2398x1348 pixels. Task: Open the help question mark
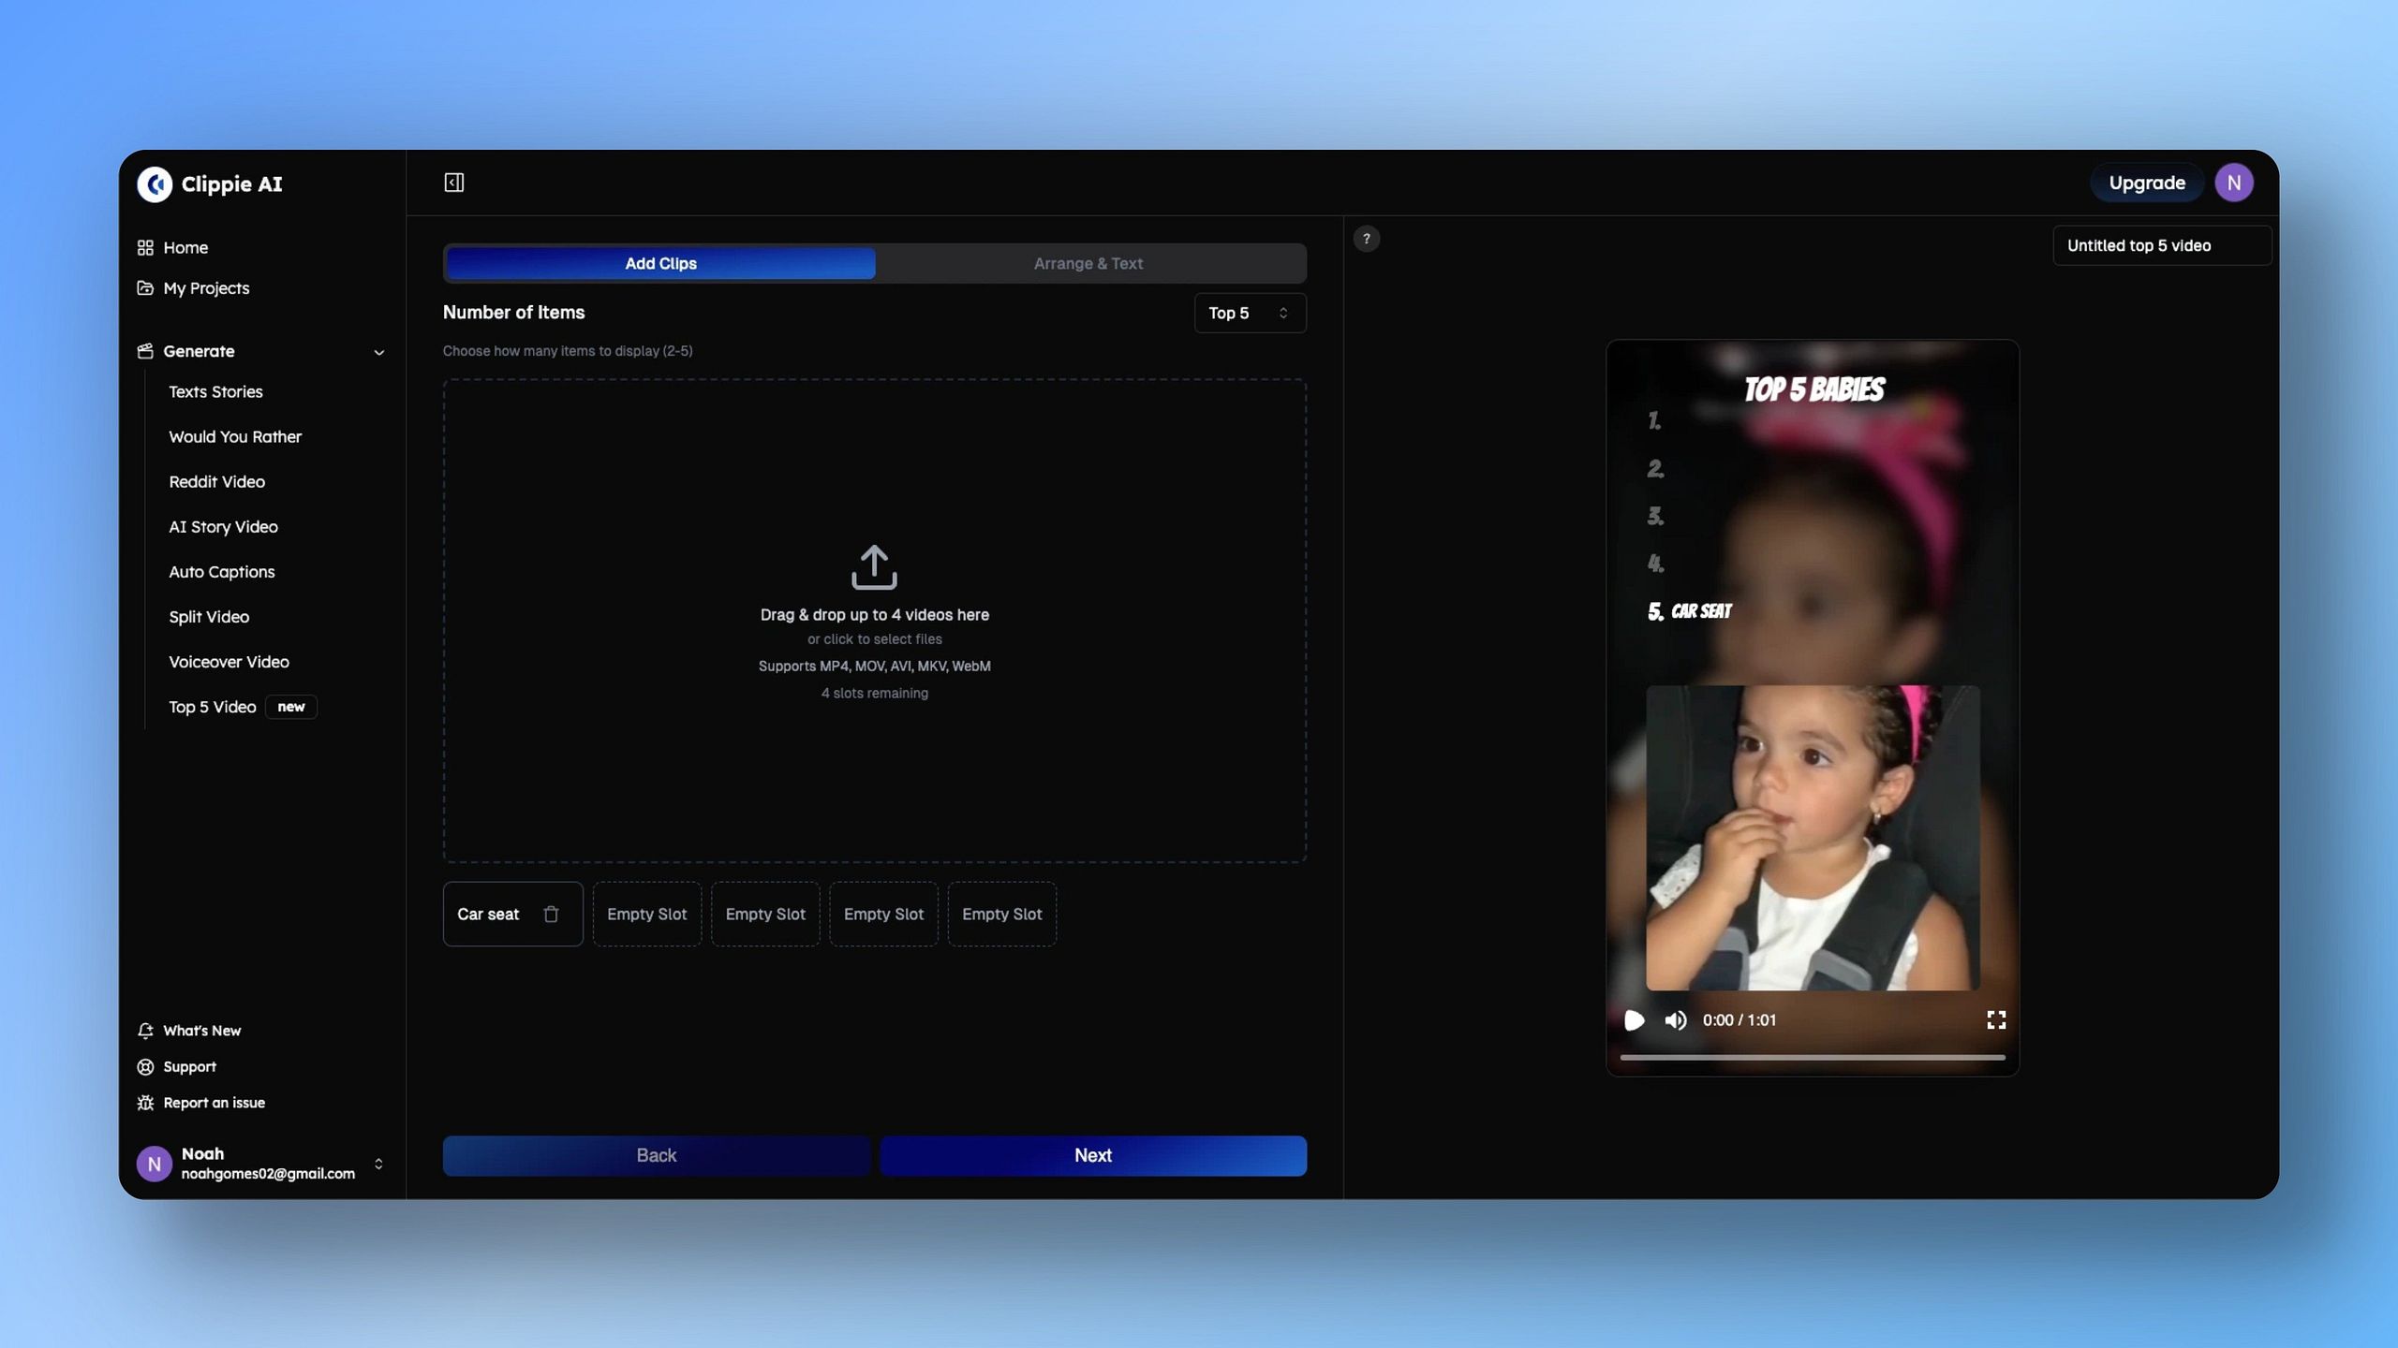click(1367, 239)
